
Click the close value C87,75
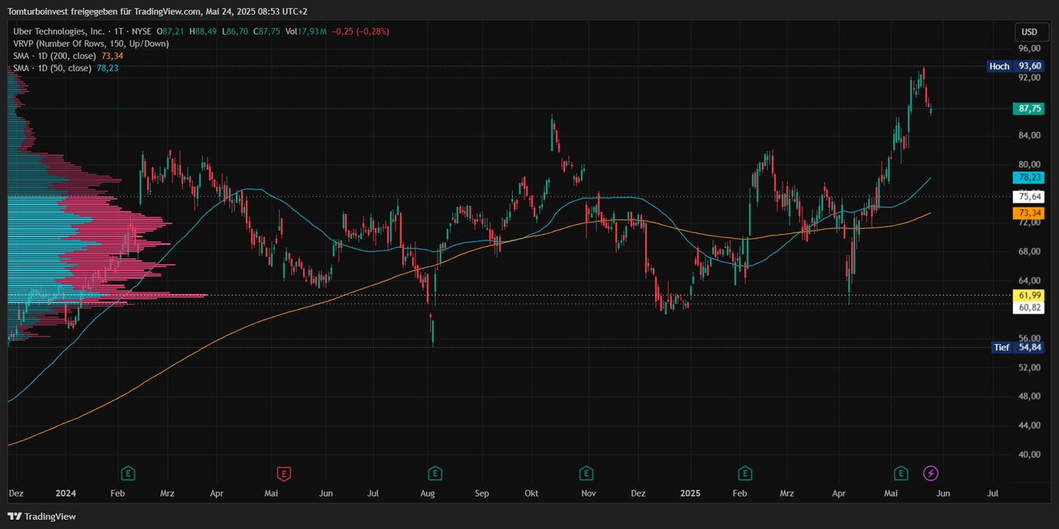[x=266, y=31]
